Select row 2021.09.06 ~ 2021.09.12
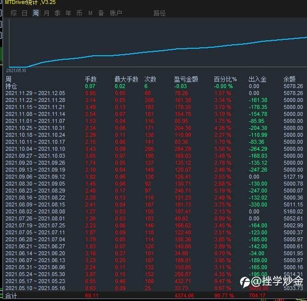Image resolution: width=307 pixels, height=301 pixels. (154, 177)
